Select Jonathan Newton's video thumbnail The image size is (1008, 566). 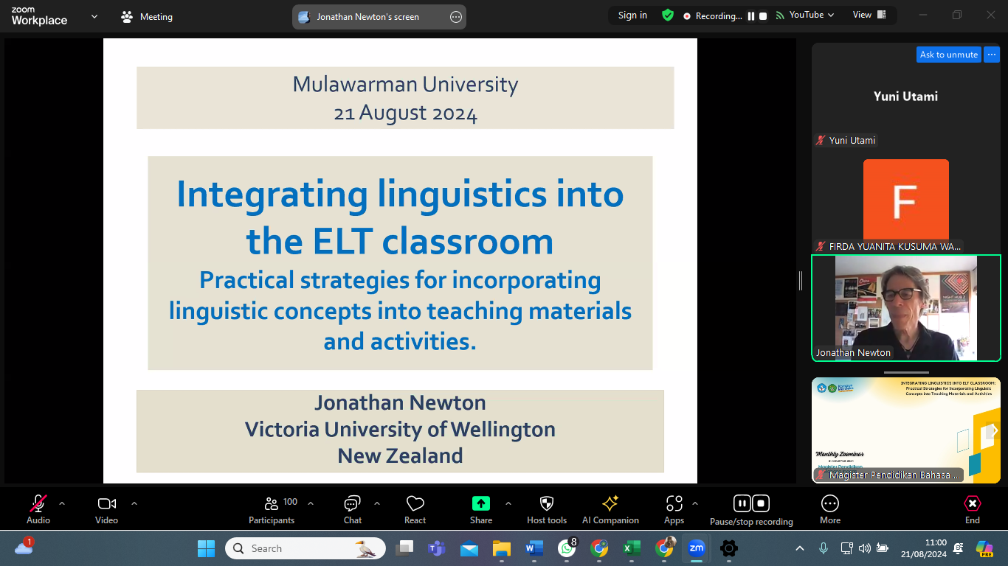click(905, 308)
